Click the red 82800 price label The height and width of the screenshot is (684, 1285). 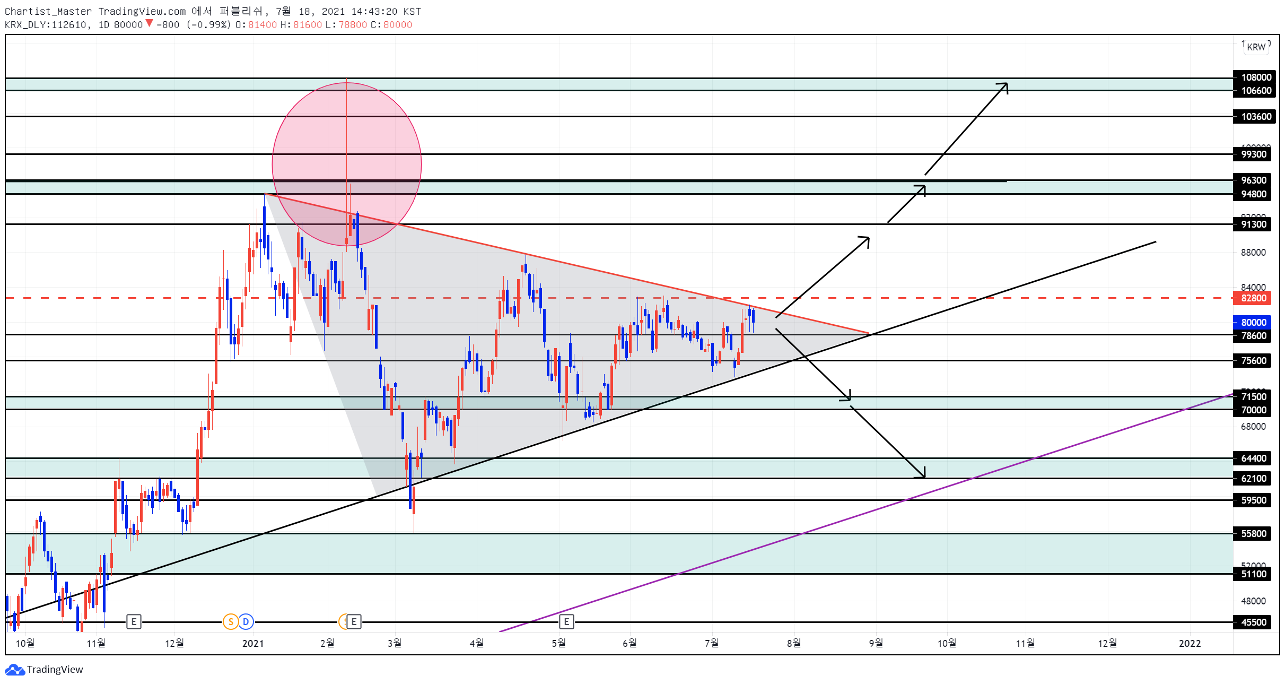coord(1252,298)
